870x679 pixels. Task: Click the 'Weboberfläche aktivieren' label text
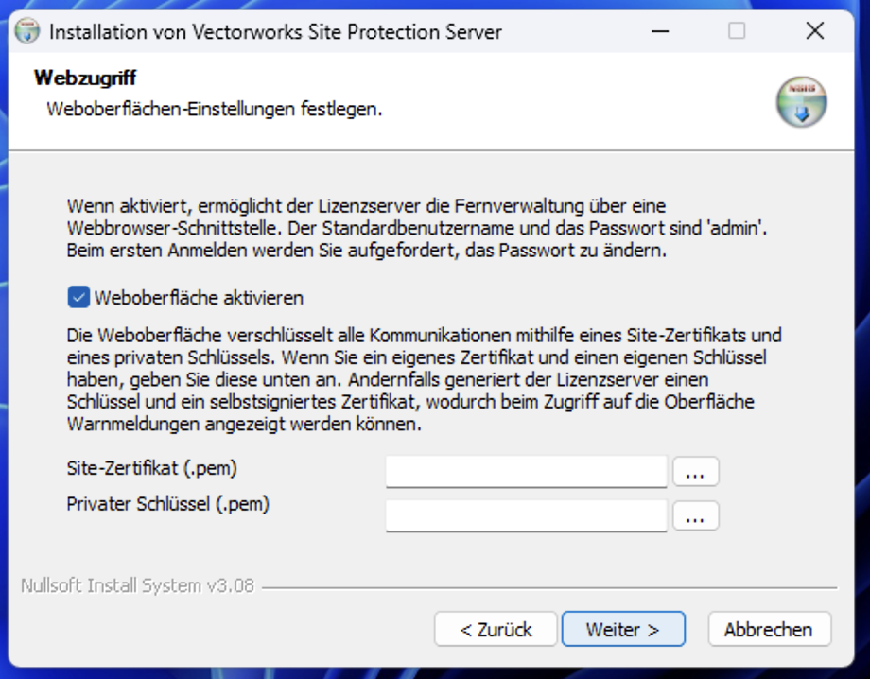tap(199, 297)
